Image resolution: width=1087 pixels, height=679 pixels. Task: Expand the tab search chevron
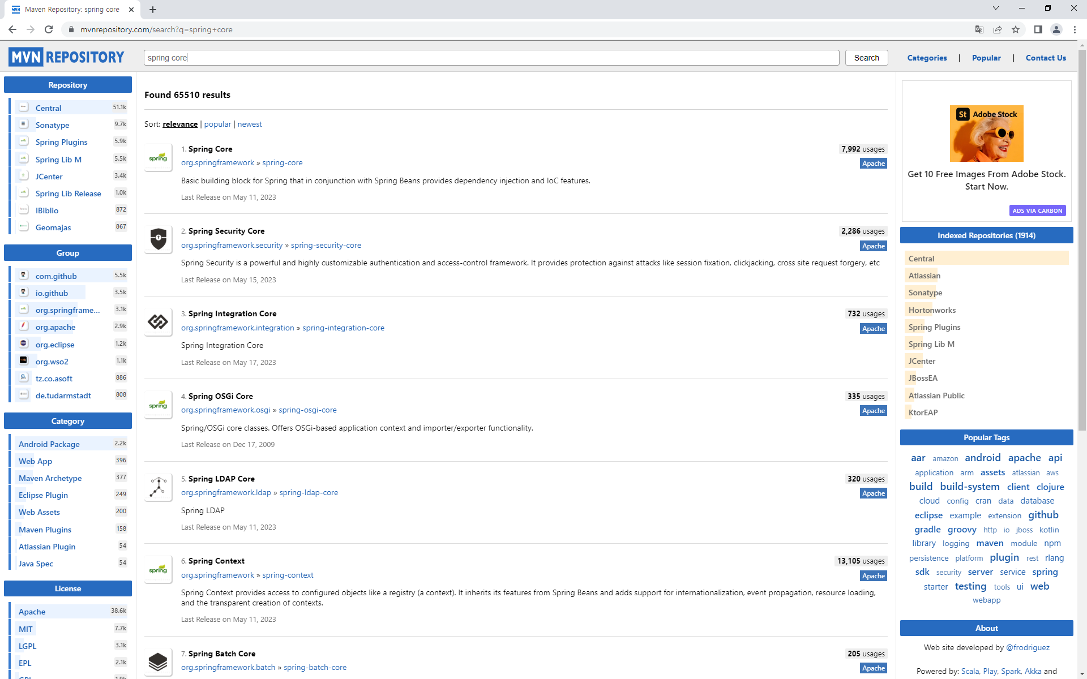point(996,8)
